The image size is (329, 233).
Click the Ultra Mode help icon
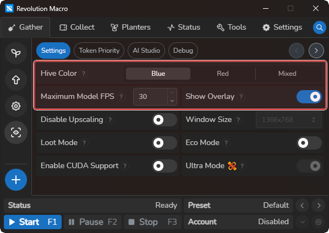tap(242, 166)
